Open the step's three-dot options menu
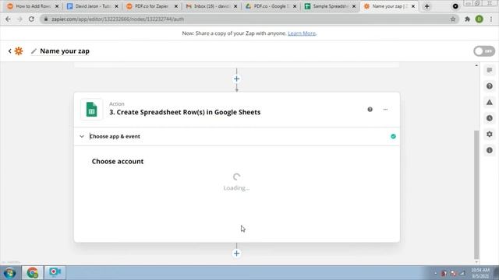499x280 pixels. click(385, 110)
